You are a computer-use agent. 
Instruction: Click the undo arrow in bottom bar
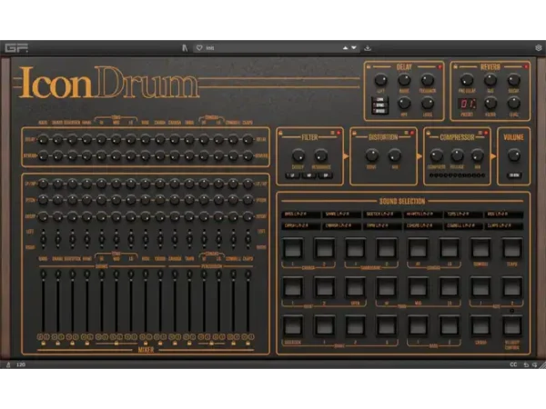pos(526,364)
